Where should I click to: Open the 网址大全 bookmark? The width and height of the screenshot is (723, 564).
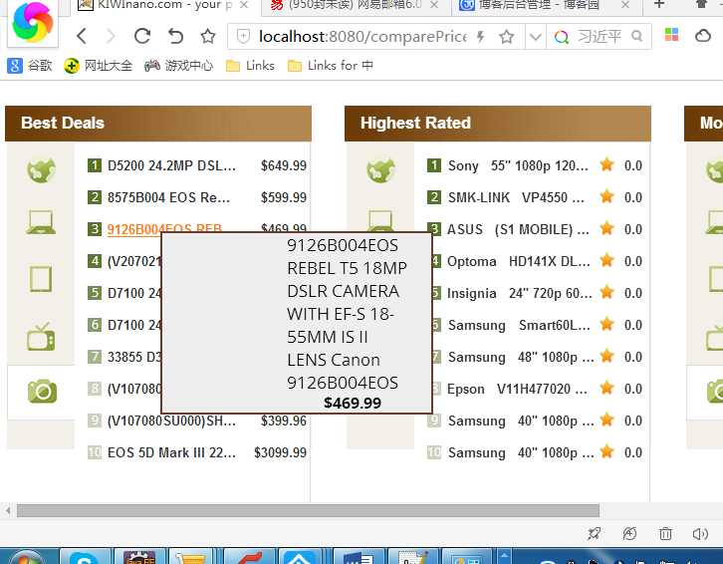(99, 66)
